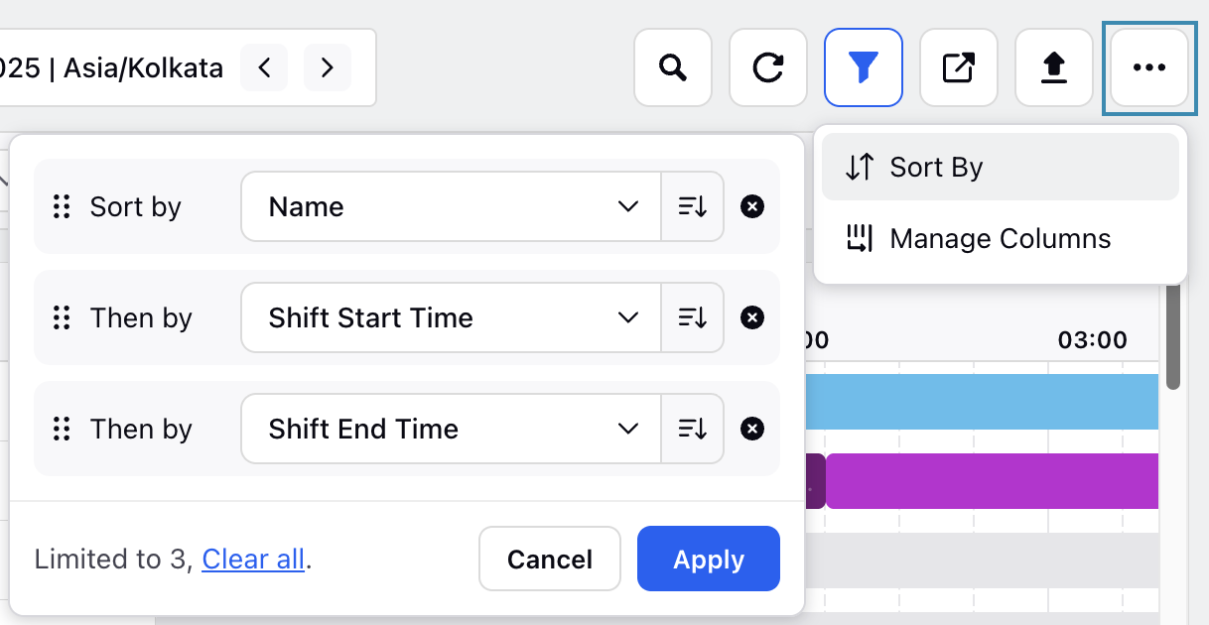This screenshot has width=1209, height=625.
Task: Expand the Shift Start Time dropdown
Action: coord(452,317)
